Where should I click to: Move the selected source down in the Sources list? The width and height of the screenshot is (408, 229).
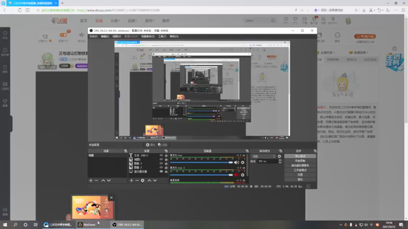click(x=155, y=181)
